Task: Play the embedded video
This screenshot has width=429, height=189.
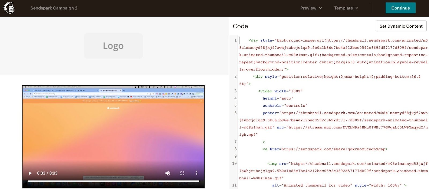Action: pos(30,173)
